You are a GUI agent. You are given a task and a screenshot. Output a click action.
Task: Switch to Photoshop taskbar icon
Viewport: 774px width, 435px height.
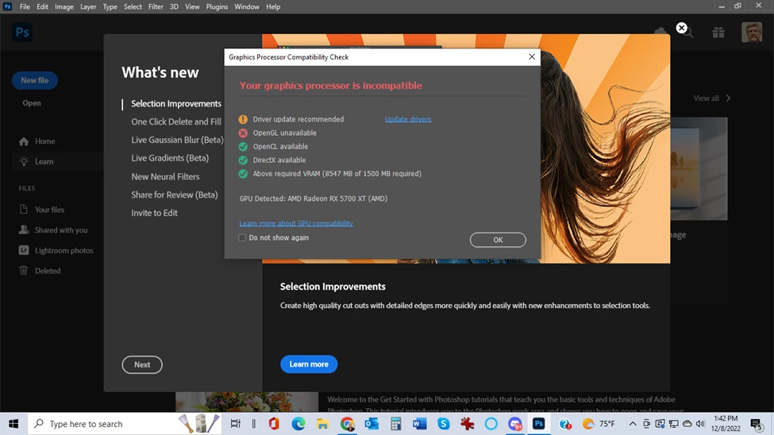point(538,424)
